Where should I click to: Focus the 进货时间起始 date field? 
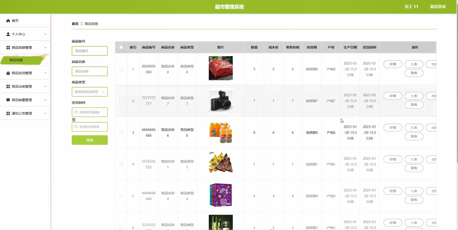[x=90, y=112]
